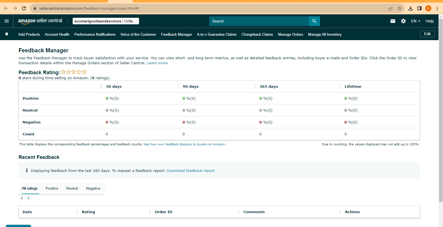The width and height of the screenshot is (443, 227).
Task: Click the site lock icon
Action: click(x=35, y=8)
